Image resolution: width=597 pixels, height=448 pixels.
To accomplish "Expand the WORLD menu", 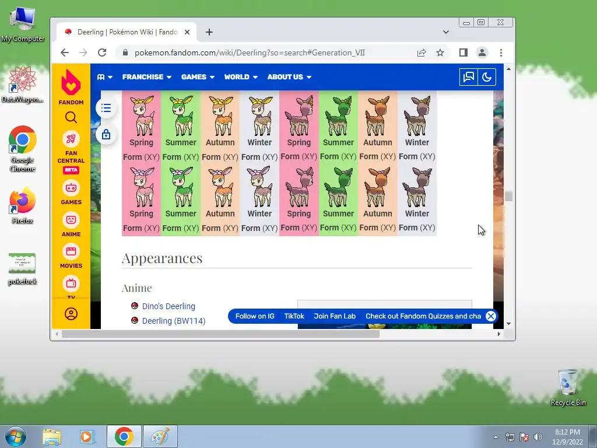I will 241,77.
